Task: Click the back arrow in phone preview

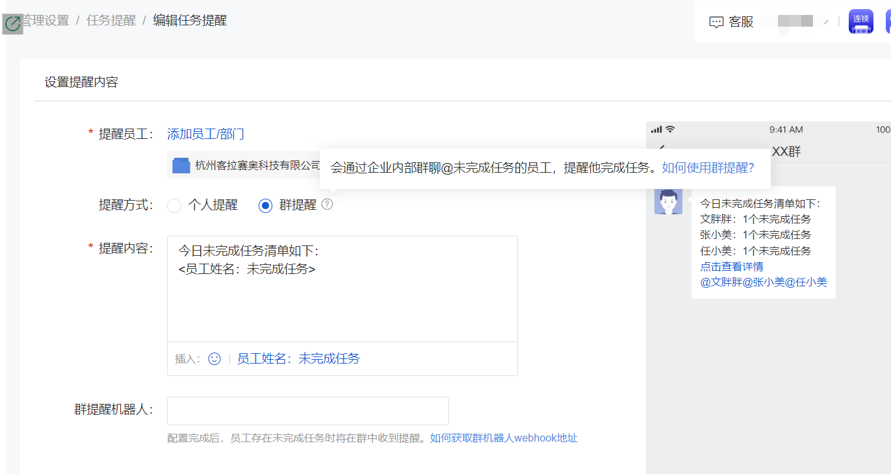Action: (x=662, y=149)
